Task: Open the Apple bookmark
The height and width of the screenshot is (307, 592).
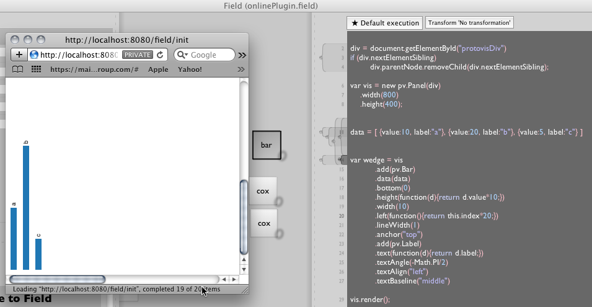Action: (158, 69)
